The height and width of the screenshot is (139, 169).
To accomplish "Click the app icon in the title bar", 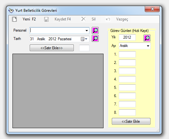I will click(x=11, y=11).
